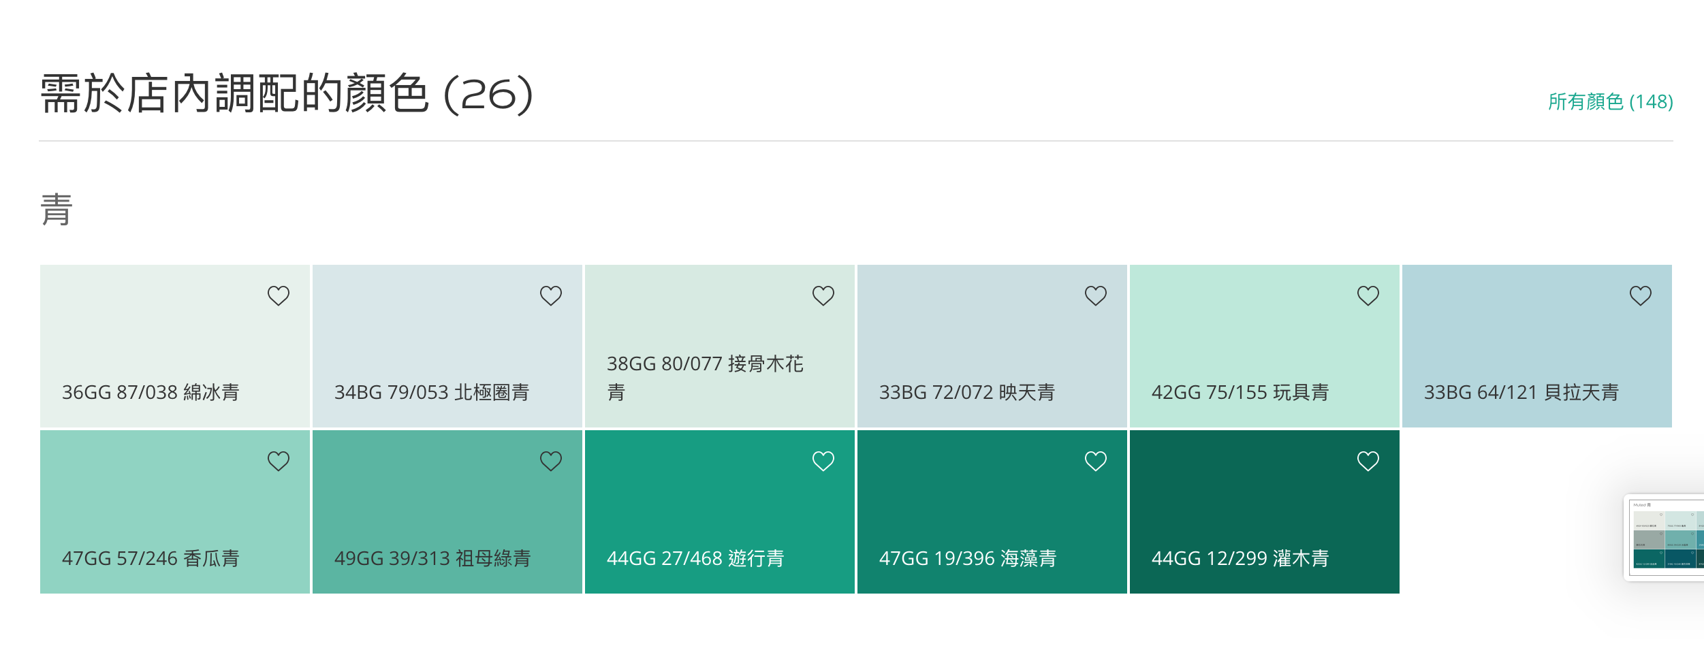Favorite the 38GG 80/077 接骨木花青 swatch

[x=823, y=296]
